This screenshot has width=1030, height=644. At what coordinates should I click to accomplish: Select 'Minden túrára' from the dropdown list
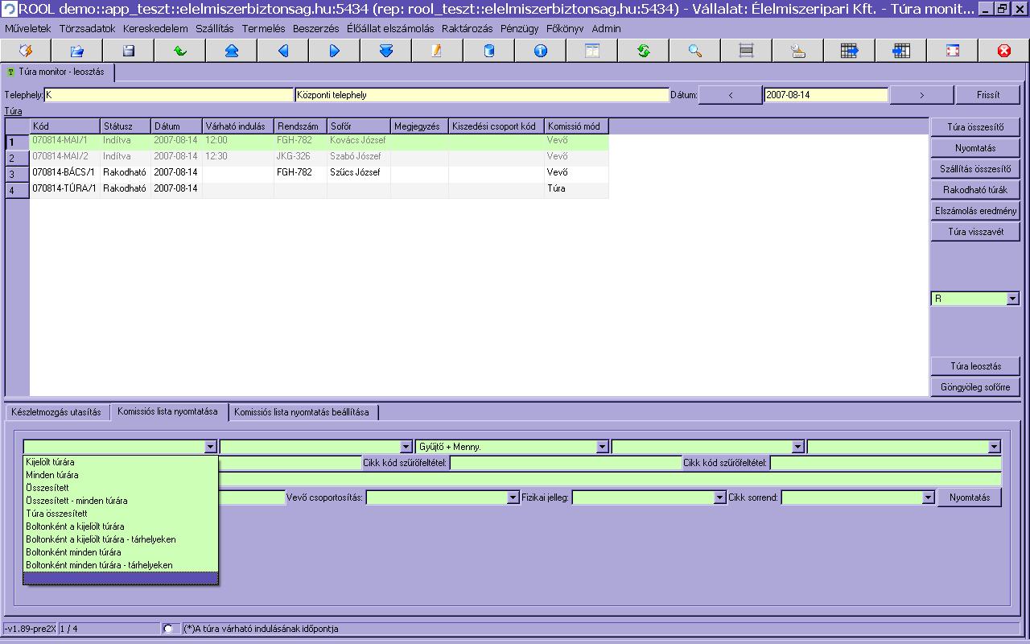[52, 475]
